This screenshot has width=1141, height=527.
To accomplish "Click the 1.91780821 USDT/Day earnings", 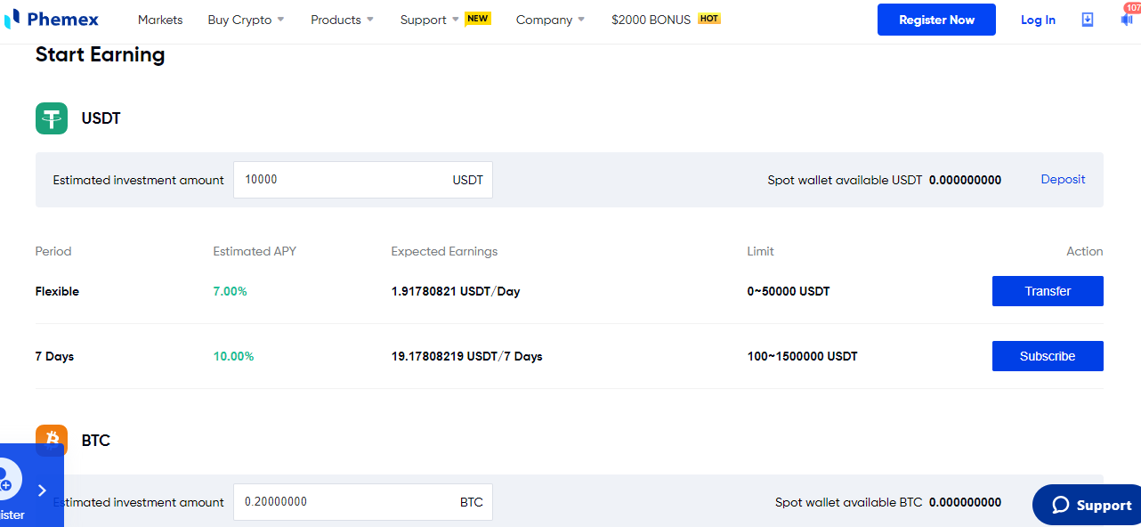I will pos(456,291).
